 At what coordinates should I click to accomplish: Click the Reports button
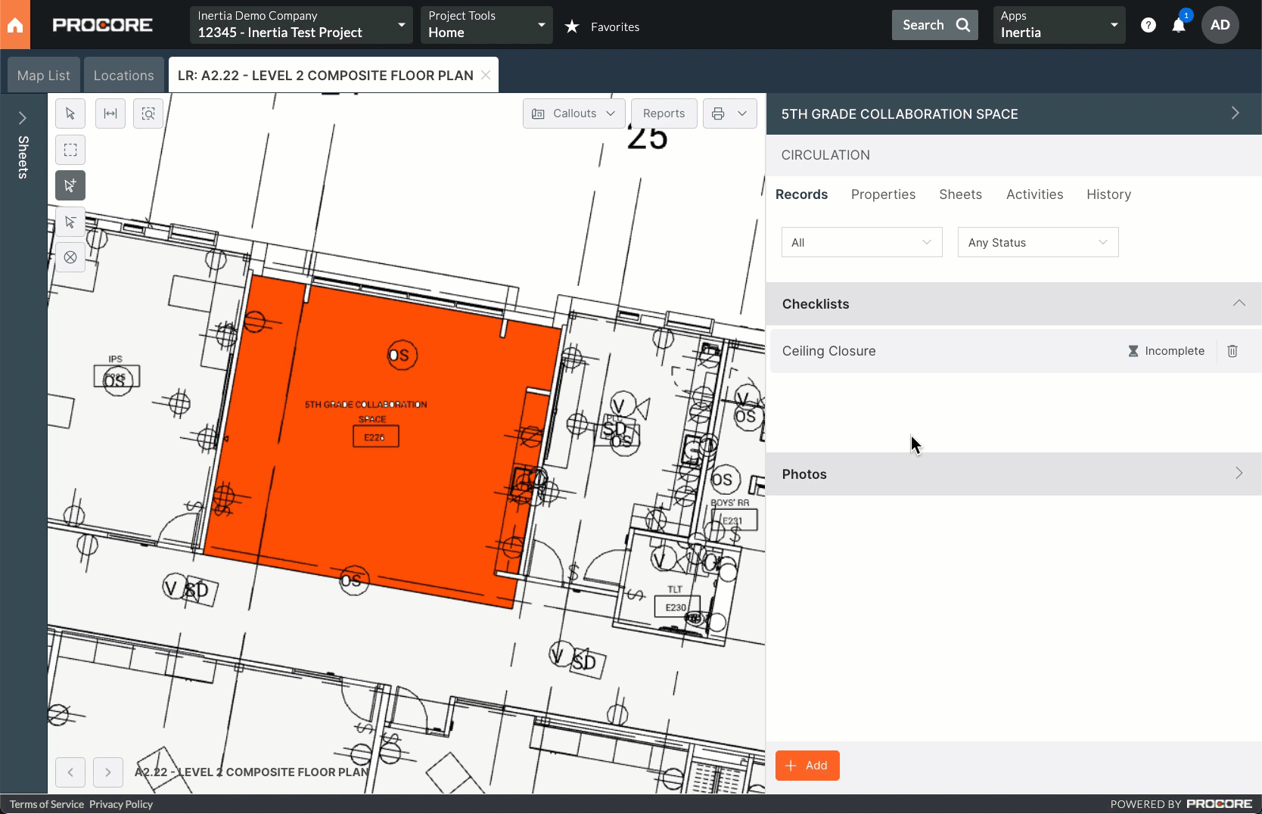click(x=664, y=113)
